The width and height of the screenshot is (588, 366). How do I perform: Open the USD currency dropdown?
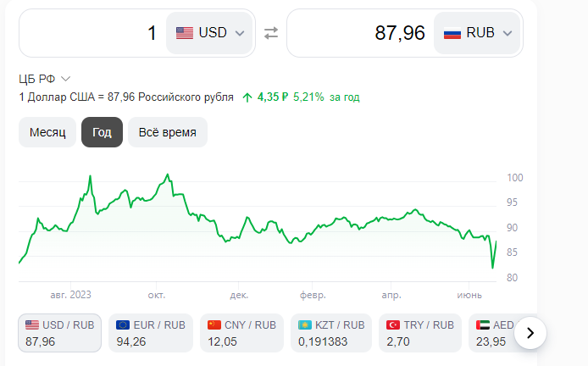239,33
